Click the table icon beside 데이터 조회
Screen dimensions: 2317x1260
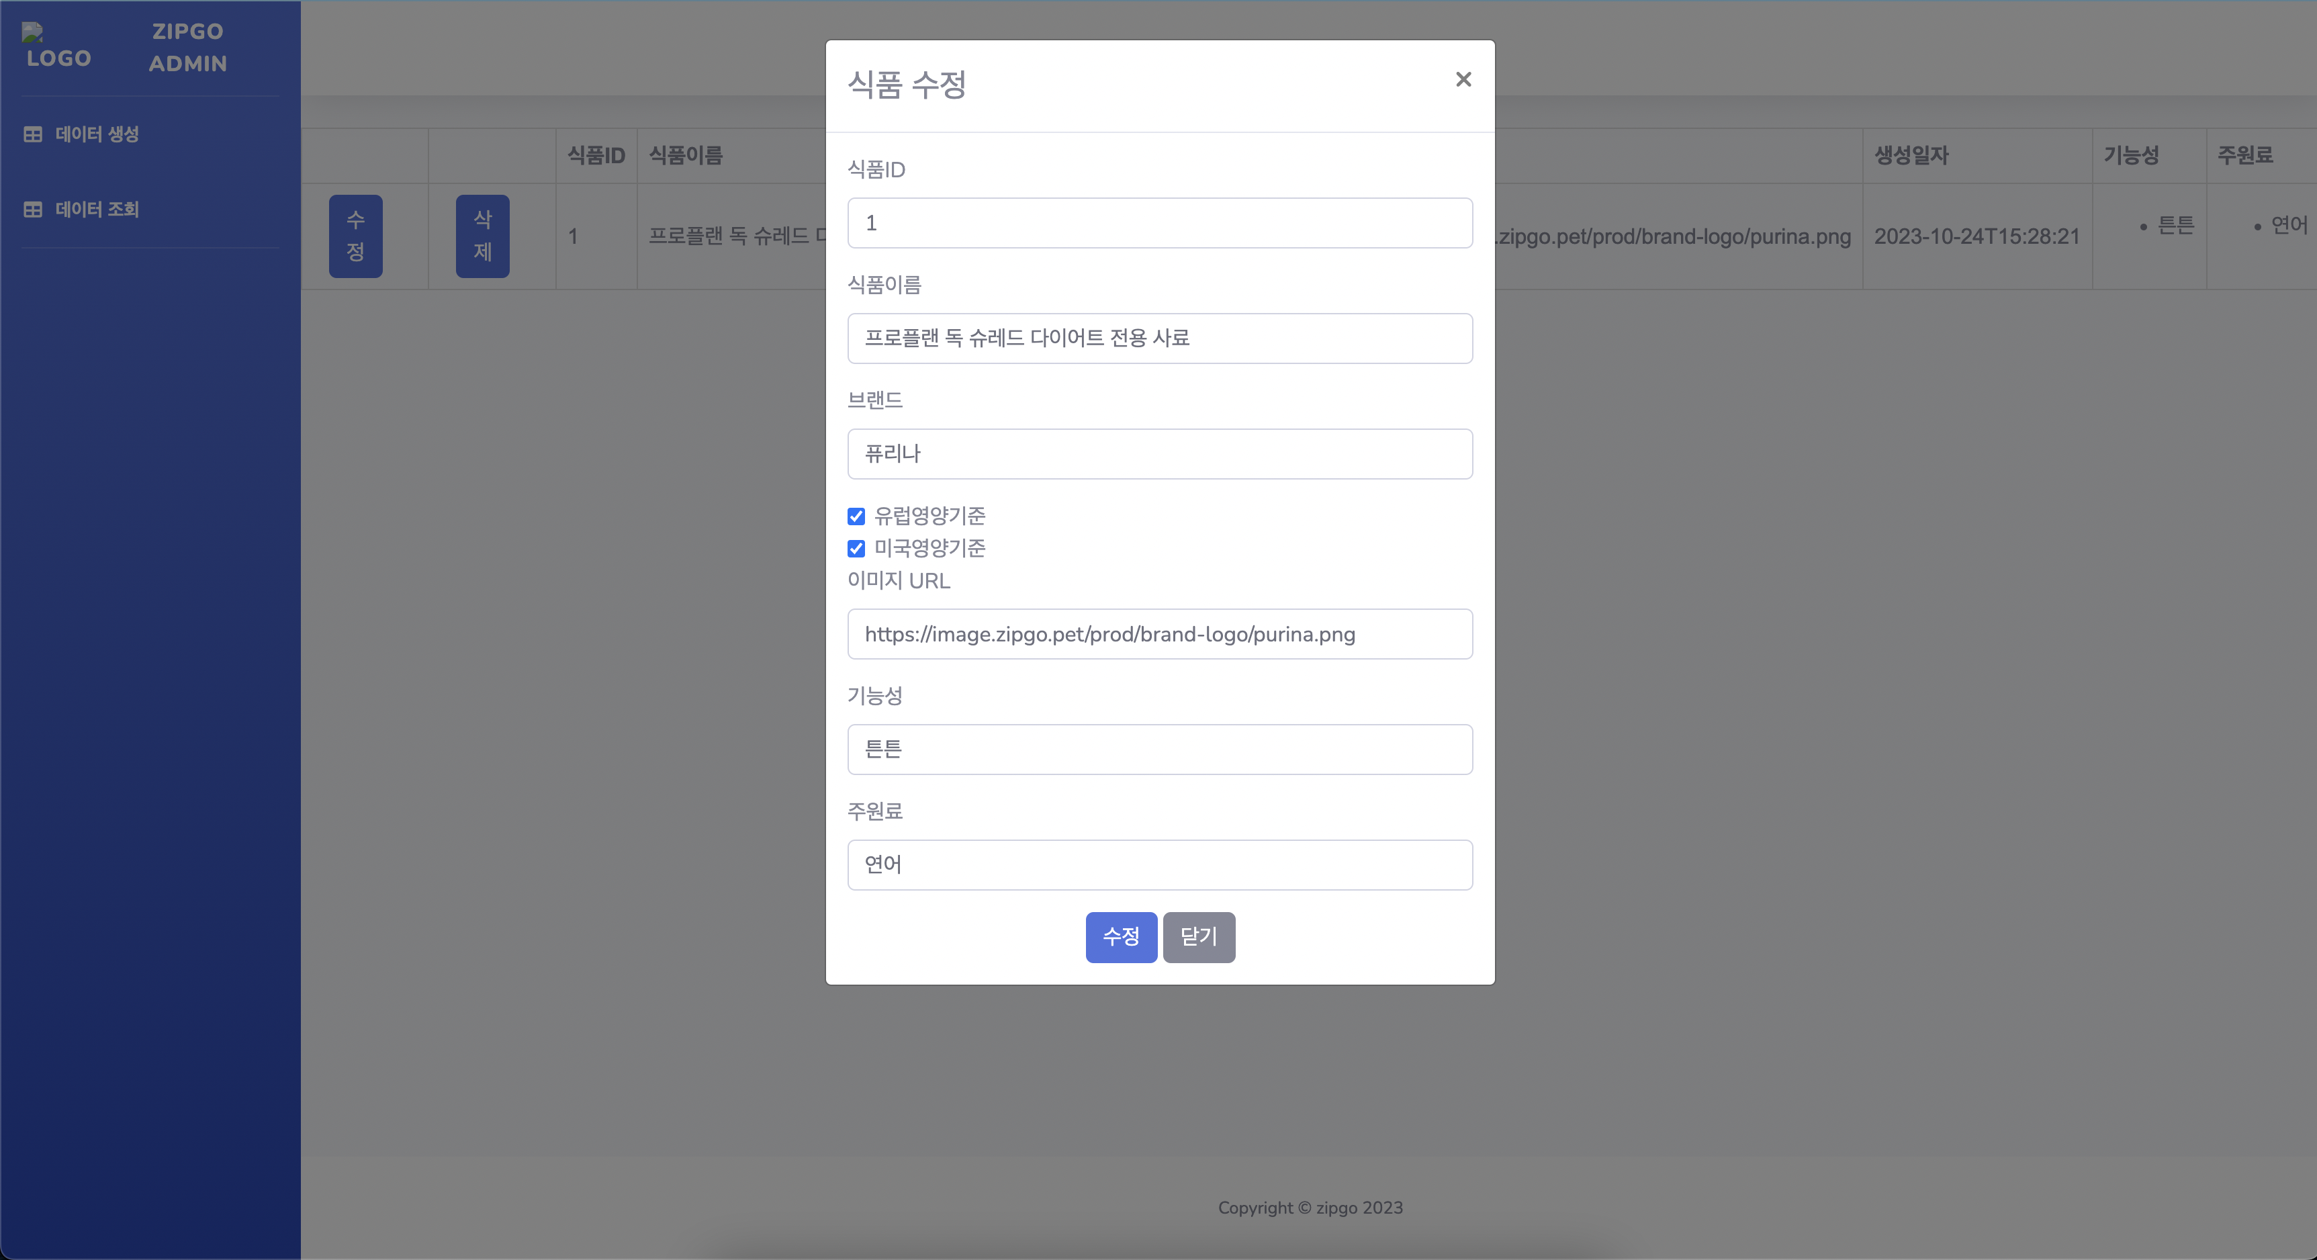point(34,210)
